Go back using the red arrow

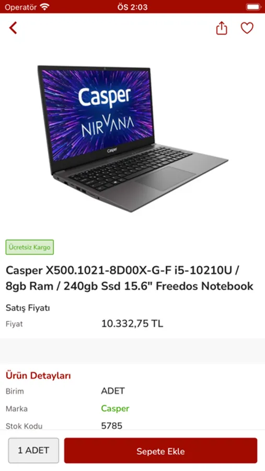[x=13, y=28]
